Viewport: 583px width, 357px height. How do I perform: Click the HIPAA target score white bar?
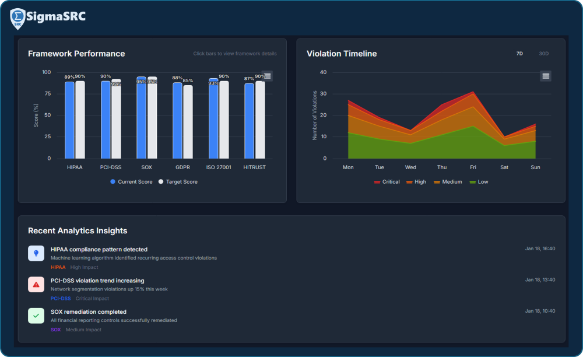80,120
